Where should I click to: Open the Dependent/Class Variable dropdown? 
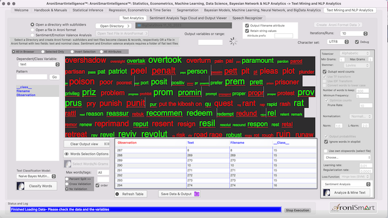(x=39, y=64)
